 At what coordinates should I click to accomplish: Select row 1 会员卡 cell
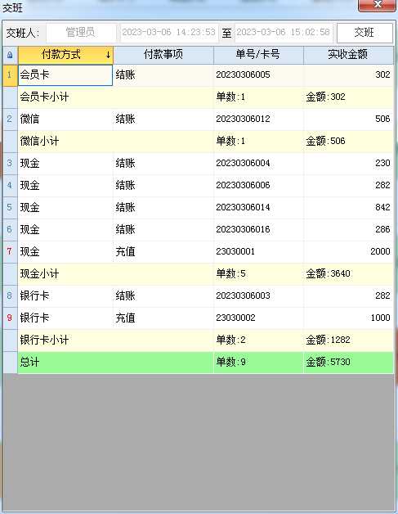pyautogui.click(x=65, y=75)
